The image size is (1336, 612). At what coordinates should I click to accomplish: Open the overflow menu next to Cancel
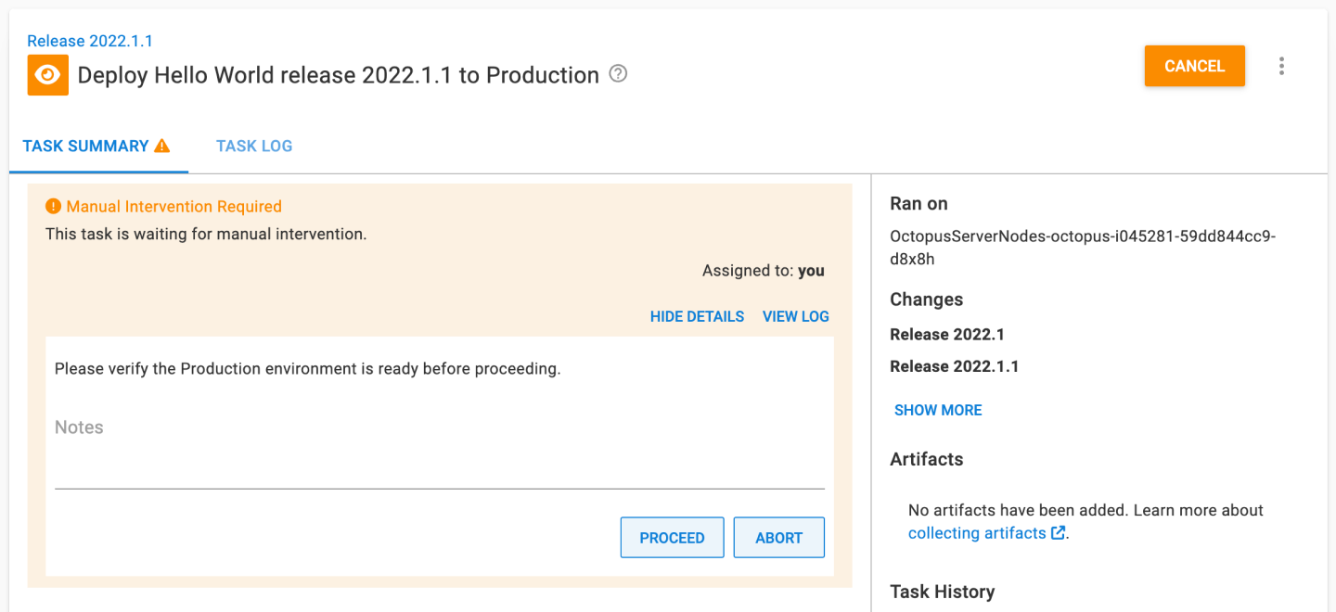tap(1281, 66)
